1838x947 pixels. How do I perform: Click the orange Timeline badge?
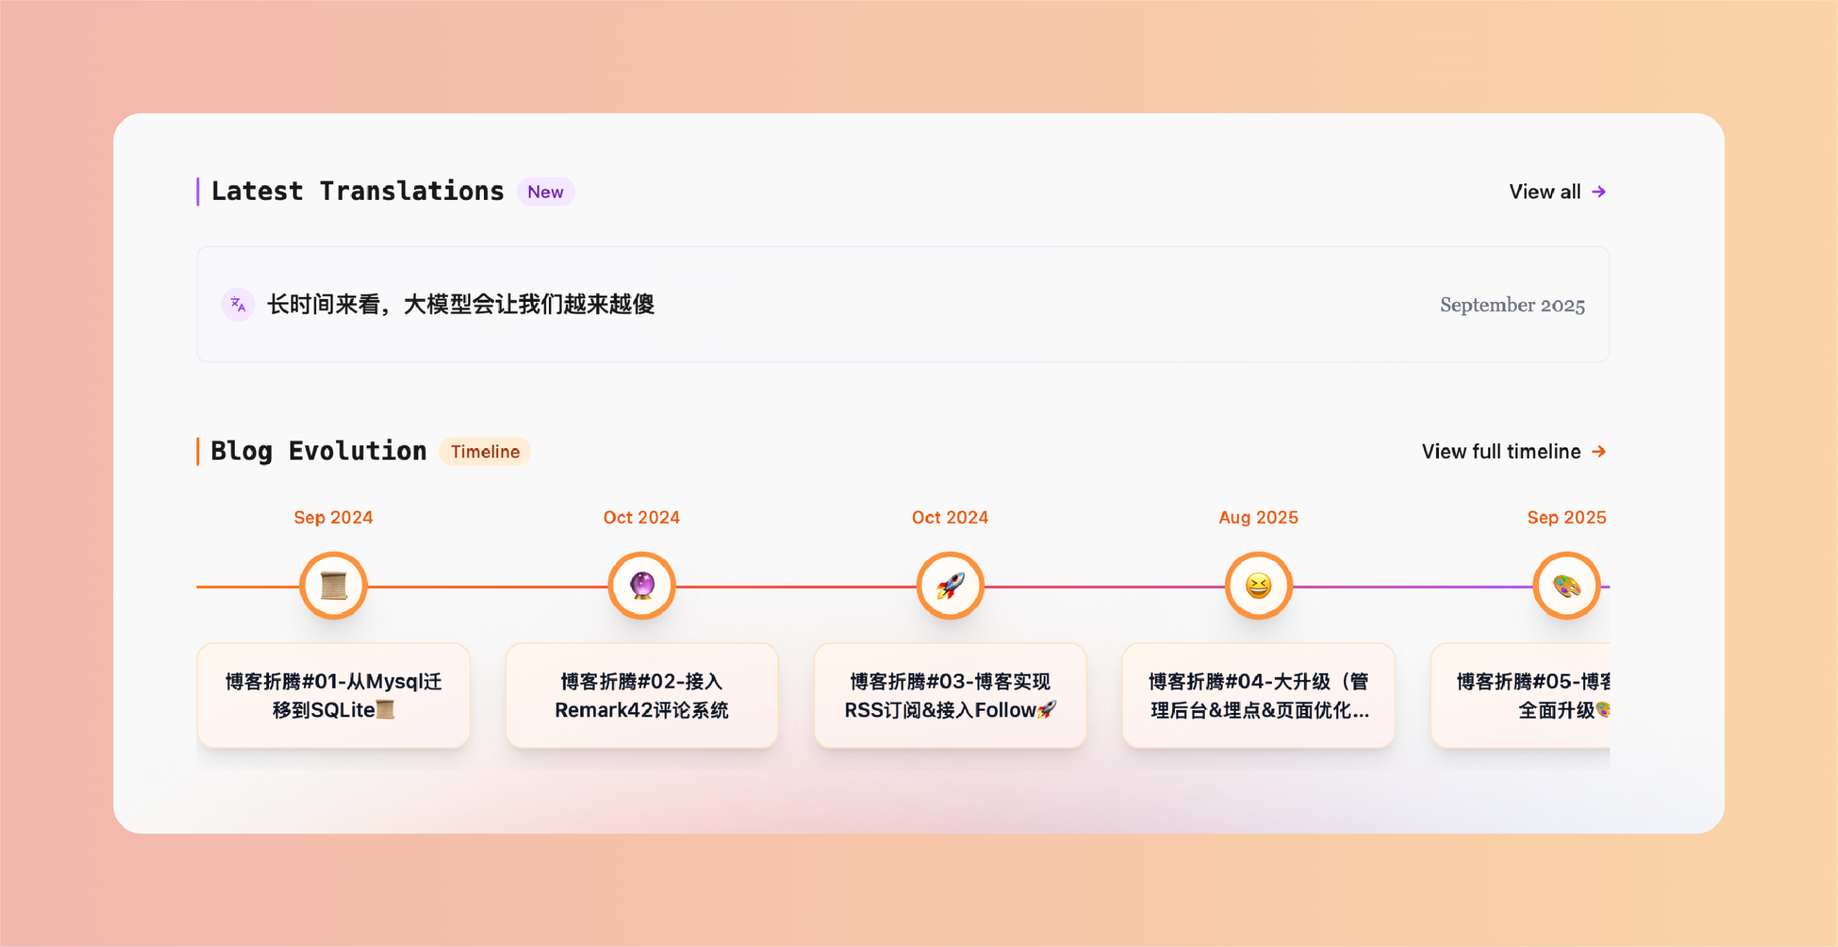coord(485,452)
